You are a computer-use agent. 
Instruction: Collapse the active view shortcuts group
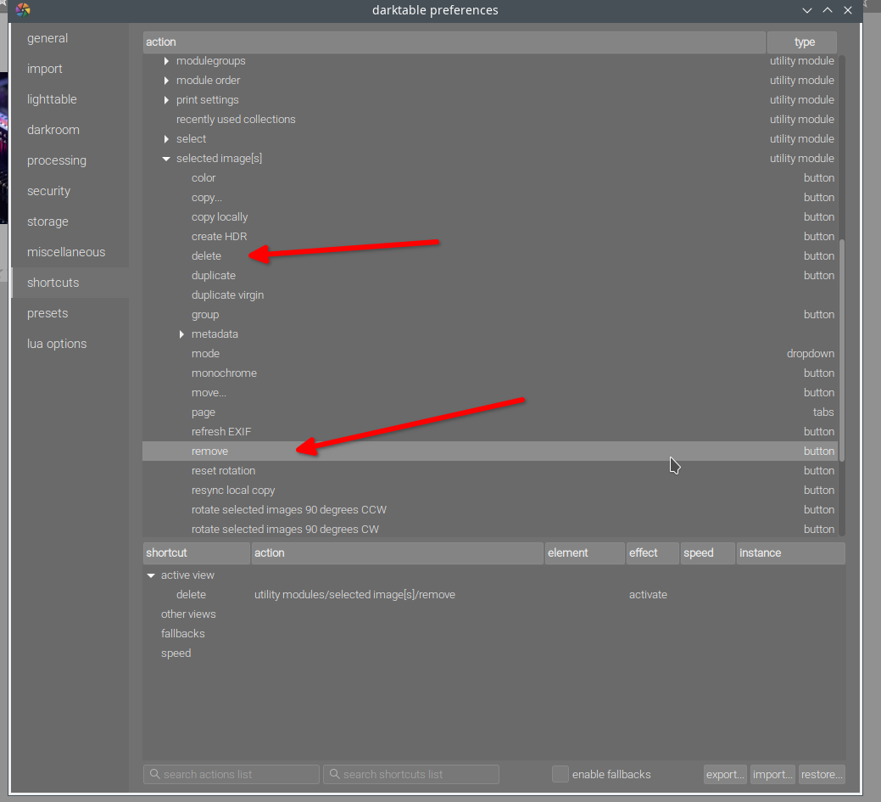(151, 575)
